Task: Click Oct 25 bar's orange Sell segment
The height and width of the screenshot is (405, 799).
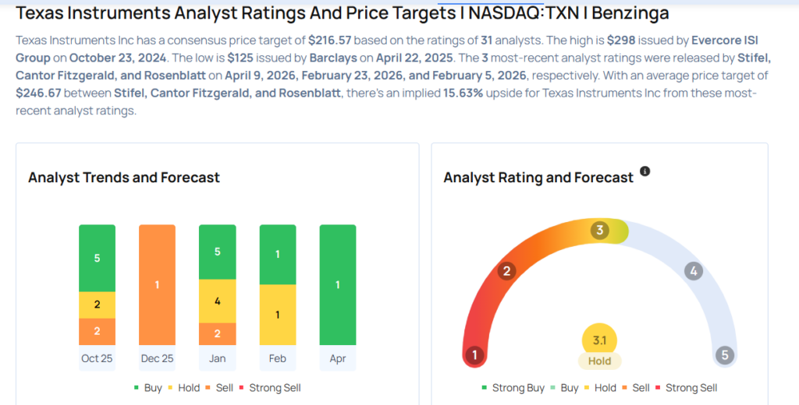Action: pyautogui.click(x=97, y=331)
